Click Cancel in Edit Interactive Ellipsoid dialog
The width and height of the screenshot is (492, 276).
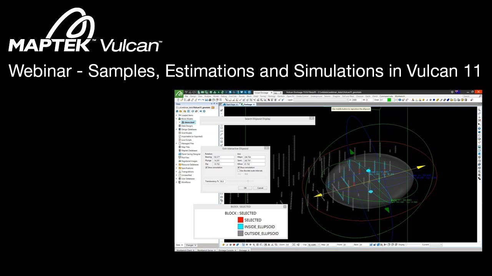click(x=260, y=188)
